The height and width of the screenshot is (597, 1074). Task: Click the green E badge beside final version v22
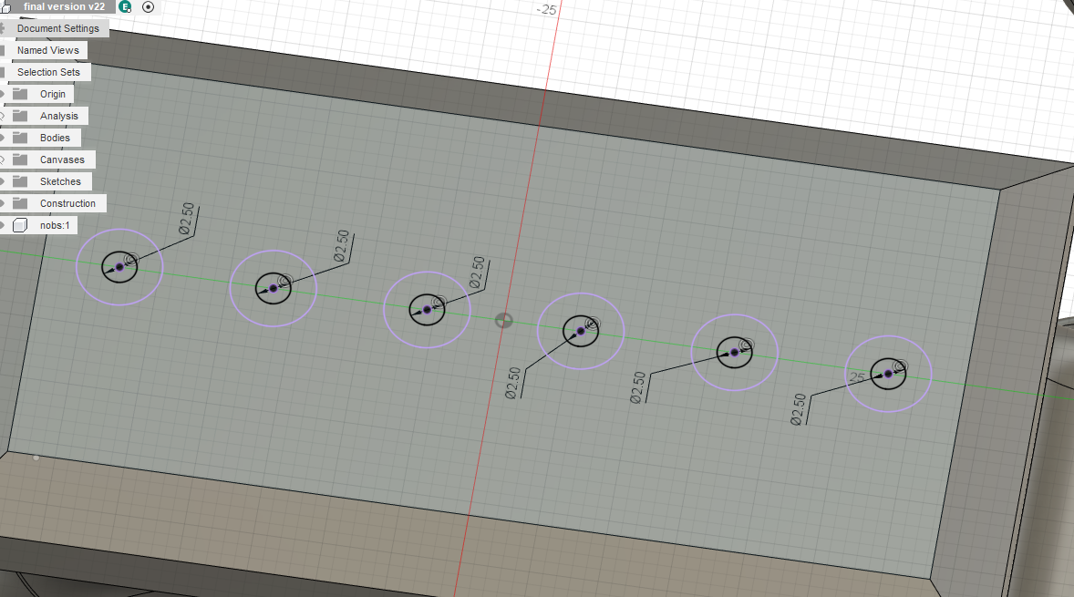[x=125, y=7]
